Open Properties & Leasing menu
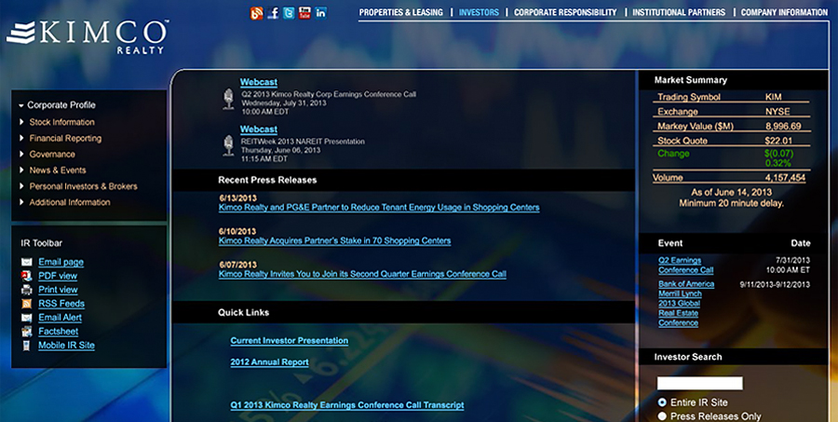 point(400,12)
